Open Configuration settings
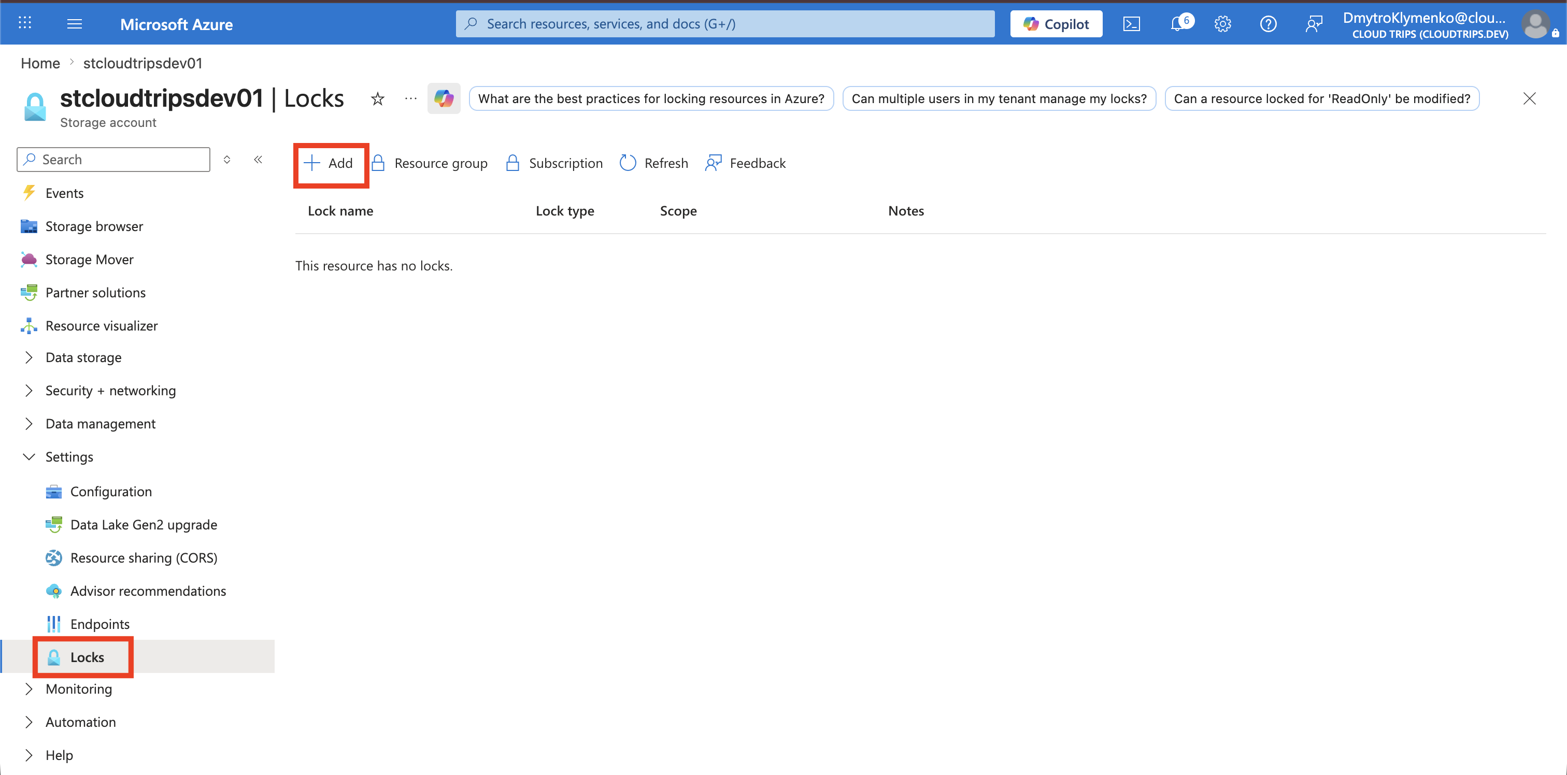This screenshot has height=775, width=1567. pos(111,492)
